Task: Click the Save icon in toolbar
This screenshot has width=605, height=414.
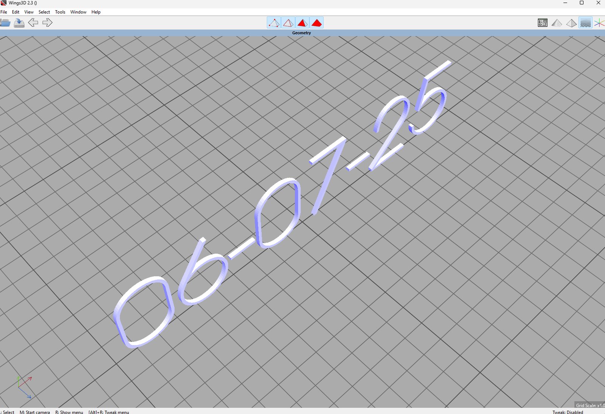Action: (x=19, y=23)
